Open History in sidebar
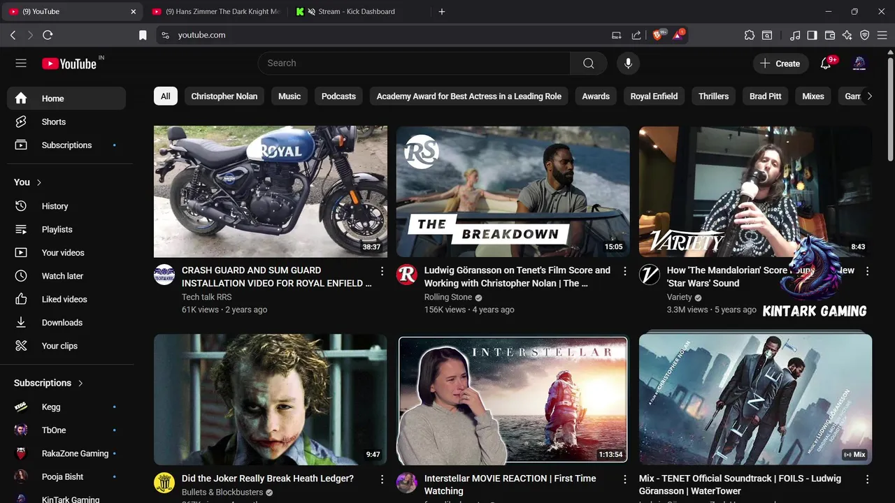The width and height of the screenshot is (895, 503). click(66, 206)
